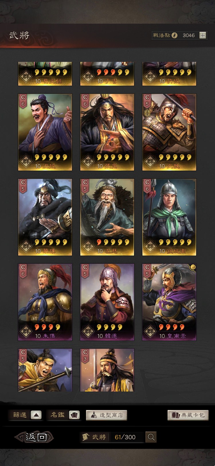Expand the 篩選 filter arrow
This screenshot has height=466, width=215.
pos(36,415)
